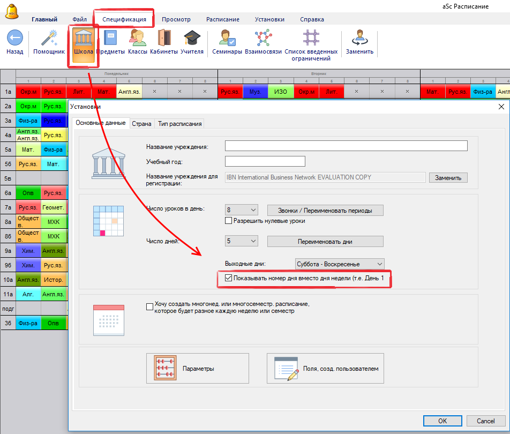Open the Расписание menu tab
Image resolution: width=510 pixels, height=434 pixels.
[222, 19]
